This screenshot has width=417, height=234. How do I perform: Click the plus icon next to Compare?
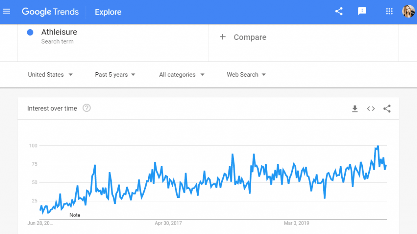[223, 37]
